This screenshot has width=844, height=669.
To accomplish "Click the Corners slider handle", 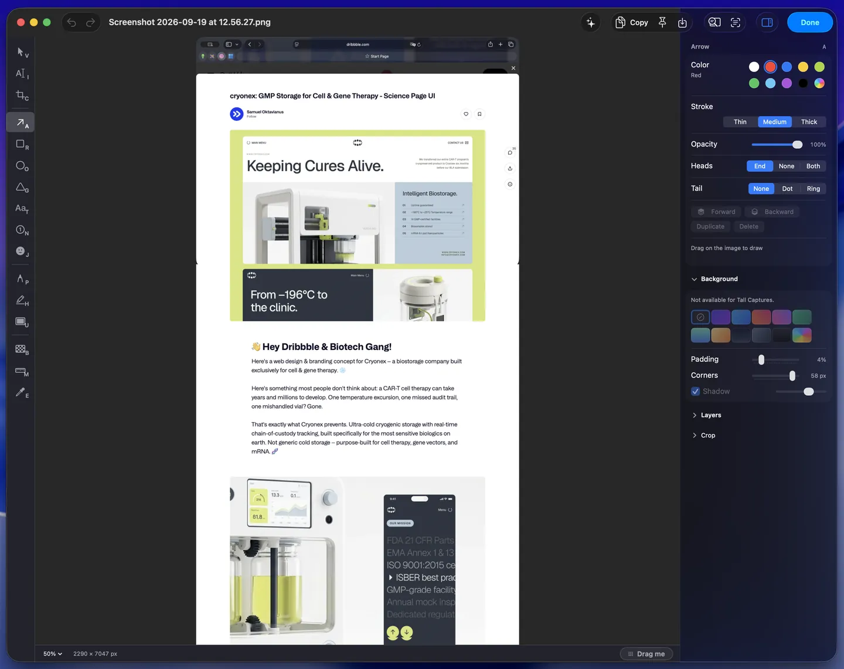I will pyautogui.click(x=792, y=376).
